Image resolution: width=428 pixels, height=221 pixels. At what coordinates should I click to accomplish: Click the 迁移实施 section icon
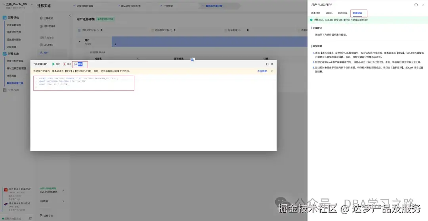tap(5, 54)
